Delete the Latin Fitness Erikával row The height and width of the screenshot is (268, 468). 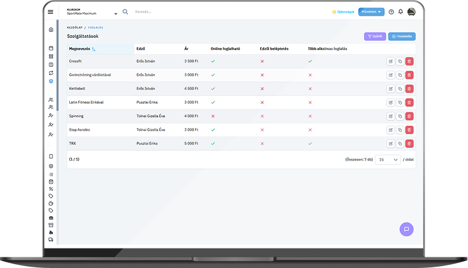pyautogui.click(x=409, y=103)
